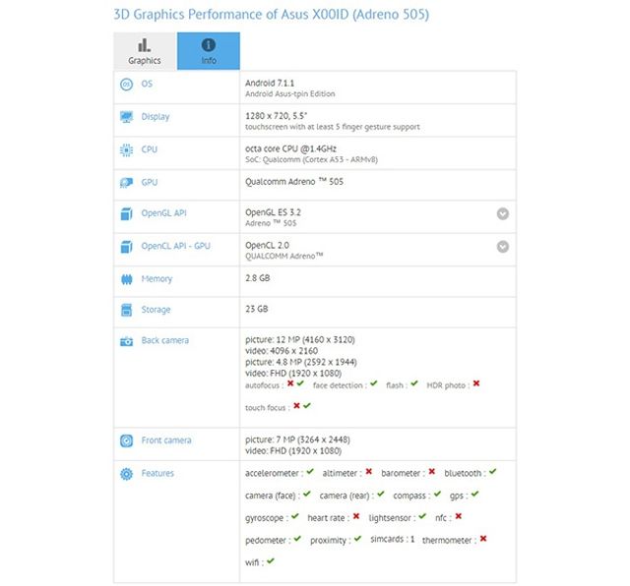630x586 pixels.
Task: Open the Info tab
Action: click(x=209, y=51)
